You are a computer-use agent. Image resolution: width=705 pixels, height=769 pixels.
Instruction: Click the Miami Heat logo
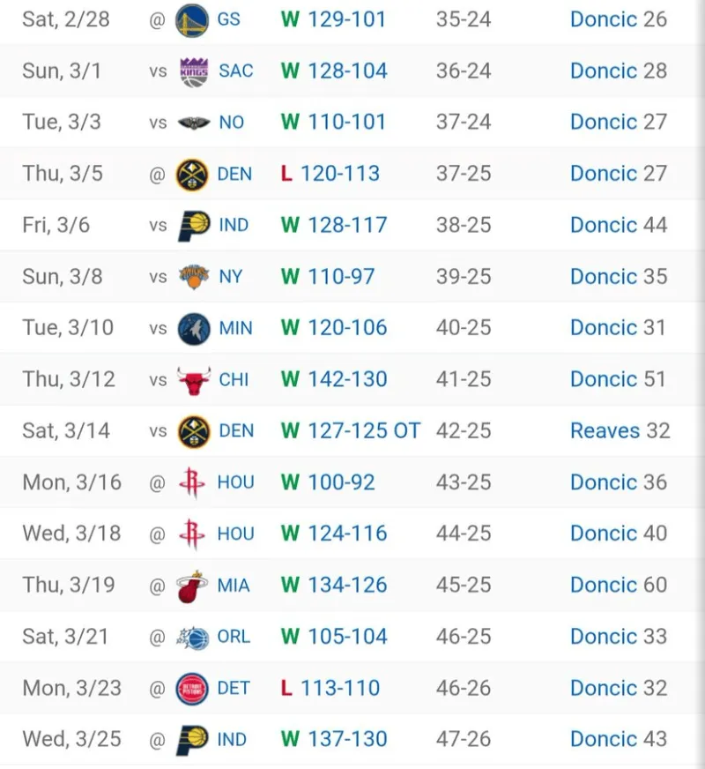pos(193,586)
